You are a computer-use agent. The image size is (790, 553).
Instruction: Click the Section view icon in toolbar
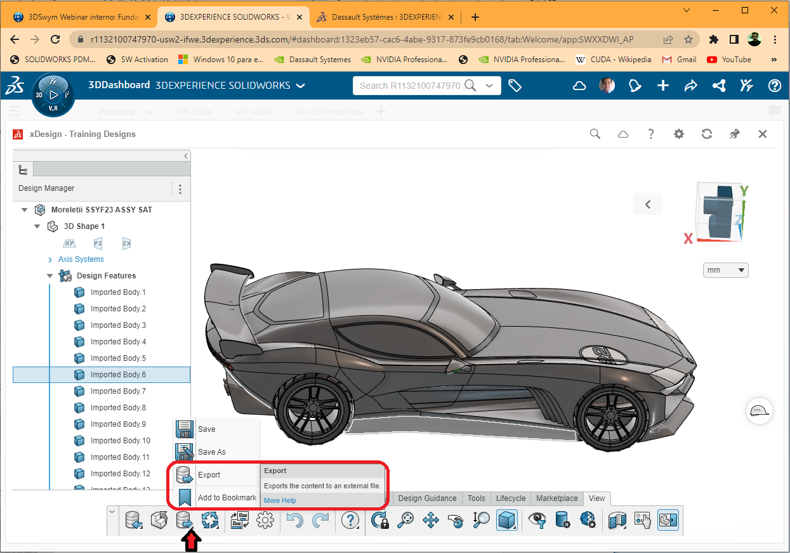click(616, 521)
